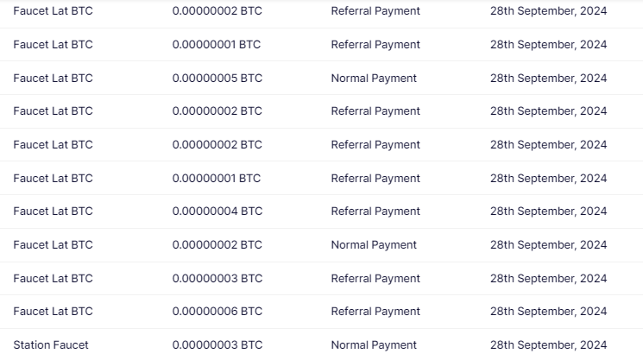The width and height of the screenshot is (643, 360).
Task: Click Normal Payment in the 0.00000002 BTC row
Action: tap(374, 244)
